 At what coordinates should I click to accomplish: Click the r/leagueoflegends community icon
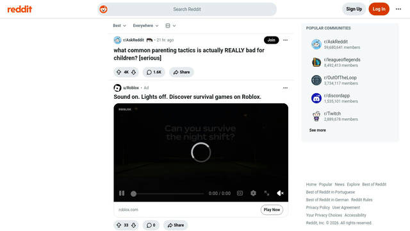pyautogui.click(x=316, y=62)
